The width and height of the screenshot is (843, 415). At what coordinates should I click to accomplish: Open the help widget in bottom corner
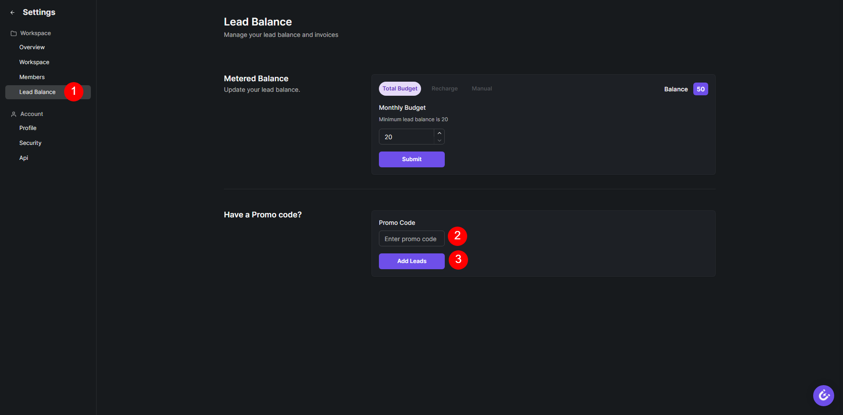click(x=823, y=396)
